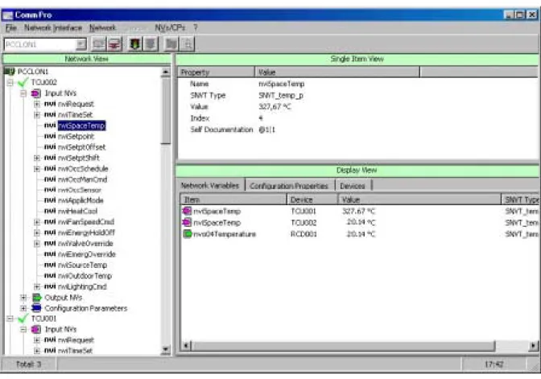Screen dimensions: 541x379
Task: Open the ? help menu
Action: coord(196,27)
